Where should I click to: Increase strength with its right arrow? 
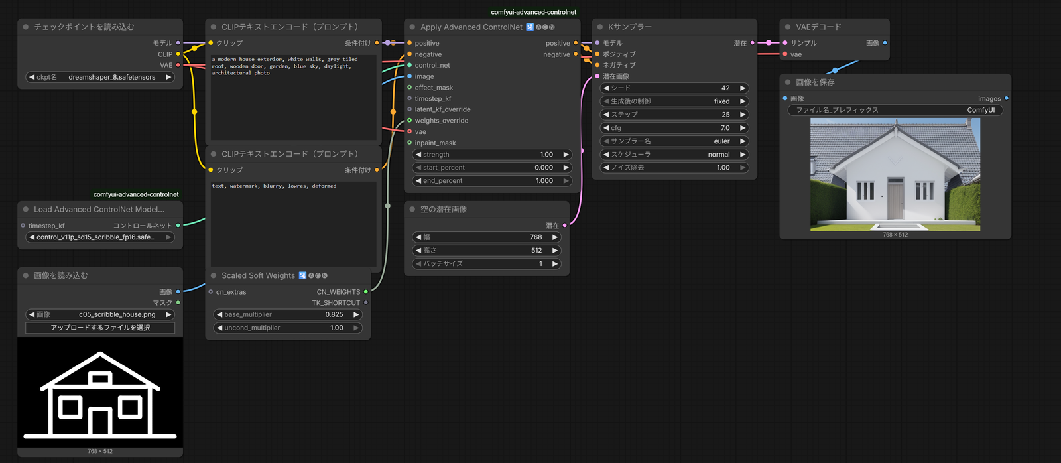tap(566, 155)
